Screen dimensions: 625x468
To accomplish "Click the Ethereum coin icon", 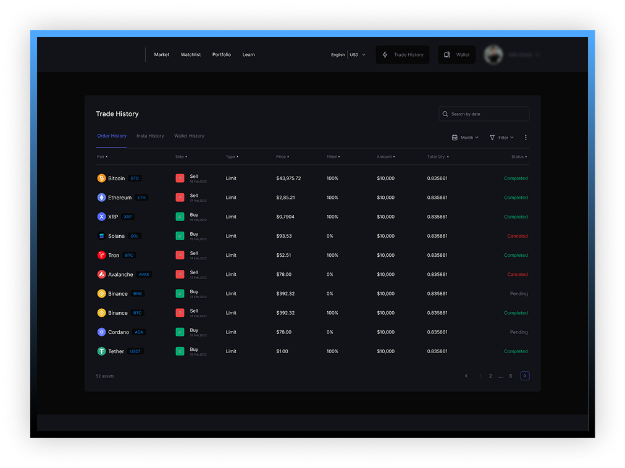I will point(101,198).
